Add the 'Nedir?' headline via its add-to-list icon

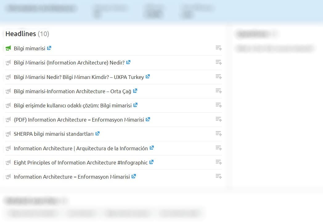point(219,62)
